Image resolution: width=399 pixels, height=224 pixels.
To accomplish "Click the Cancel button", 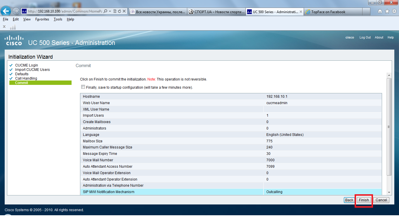I will point(381,200).
